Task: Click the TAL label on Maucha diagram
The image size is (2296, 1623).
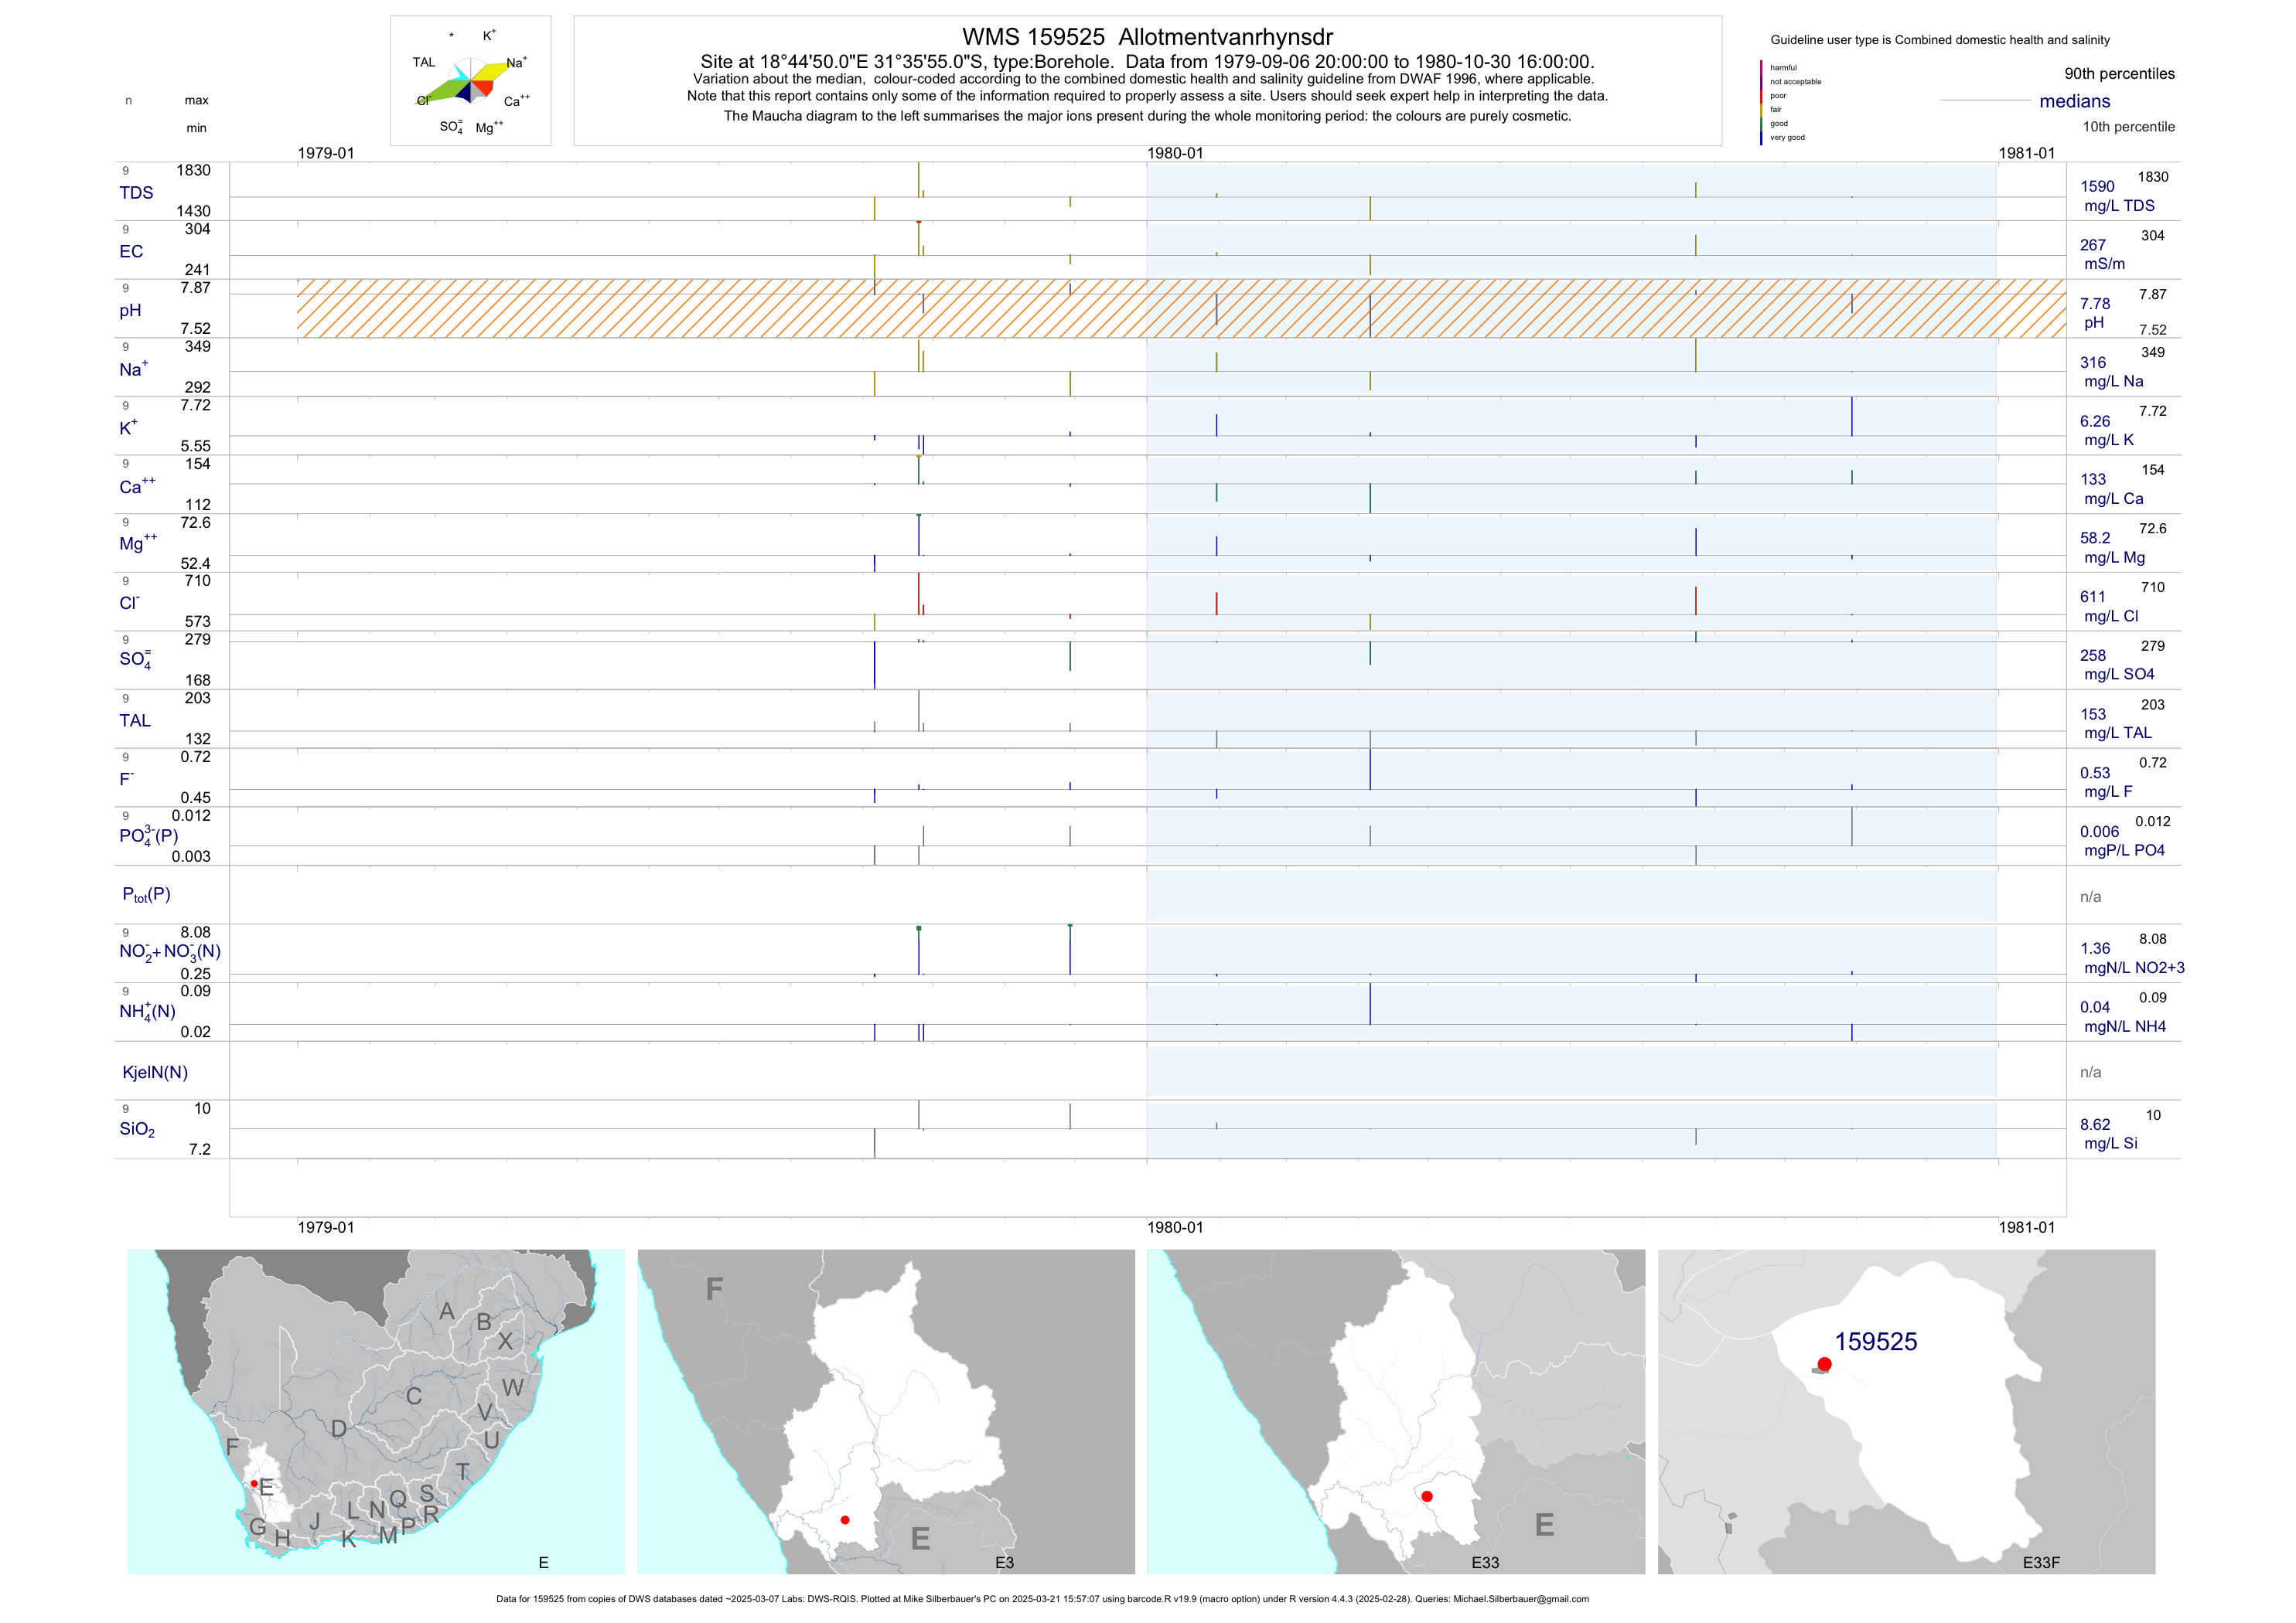Action: [x=424, y=62]
